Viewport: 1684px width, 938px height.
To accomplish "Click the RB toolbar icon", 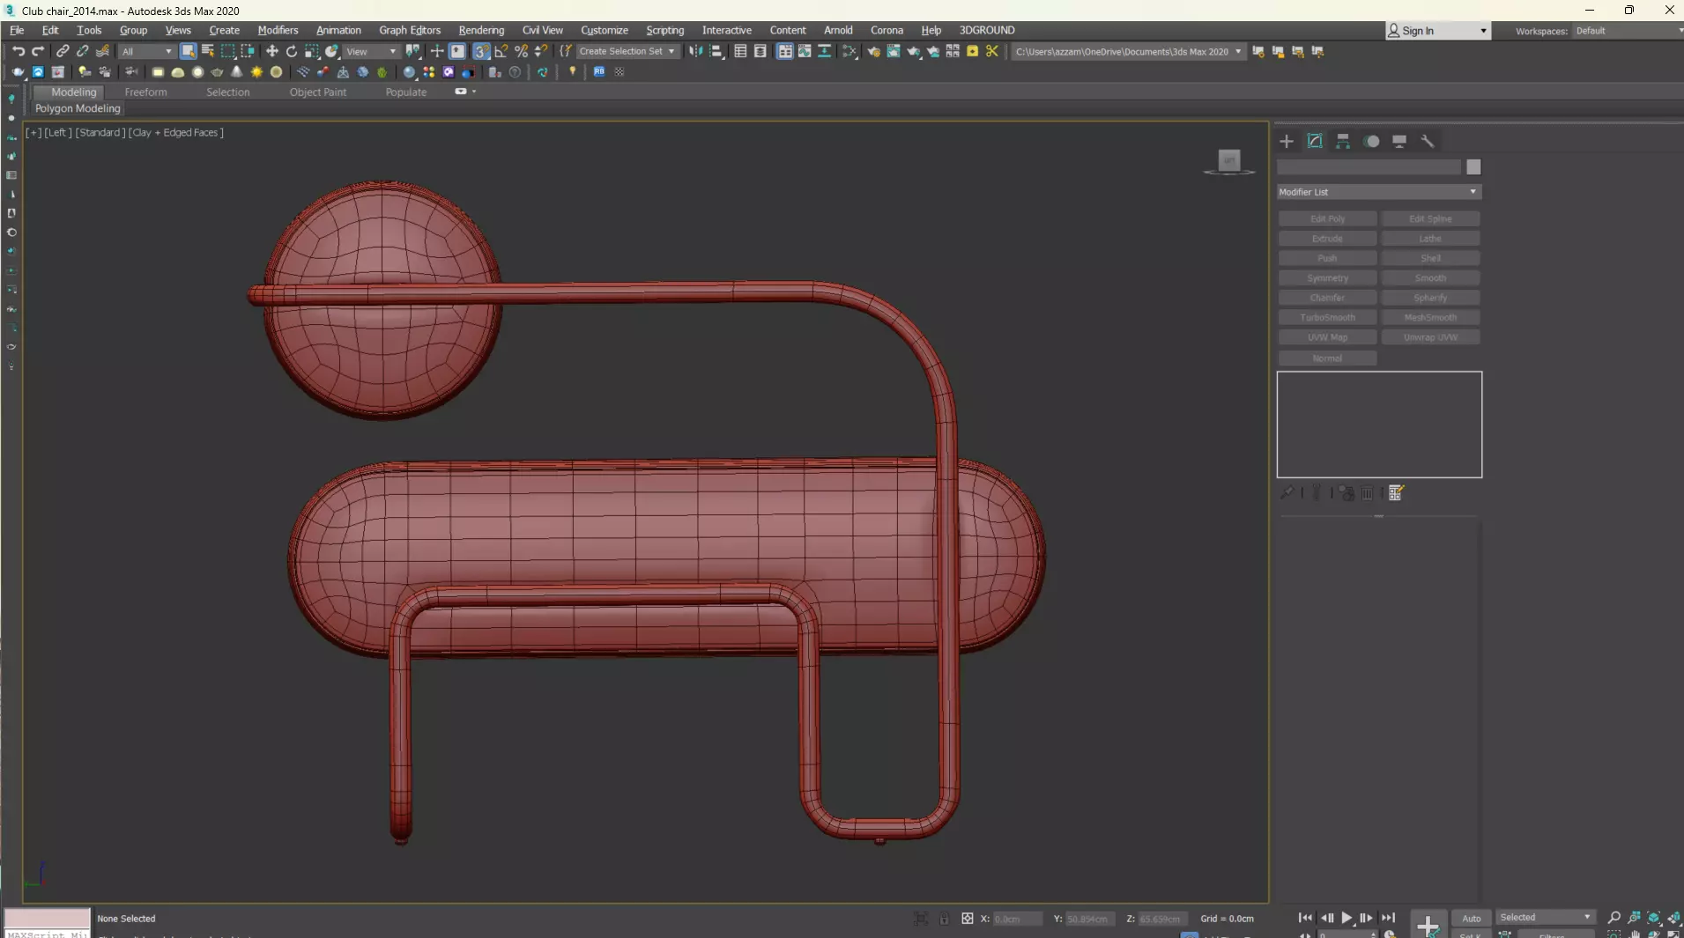I will click(x=599, y=72).
